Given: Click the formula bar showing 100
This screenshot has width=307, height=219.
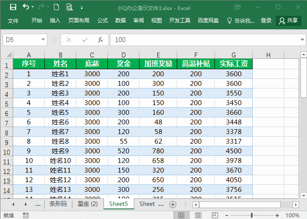Looking at the screenshot, I should click(x=205, y=40).
